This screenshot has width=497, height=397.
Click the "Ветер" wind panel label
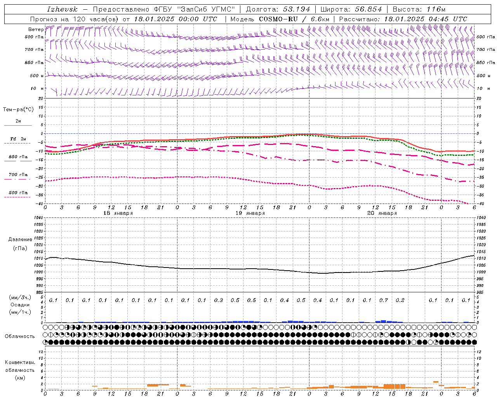pyautogui.click(x=36, y=29)
